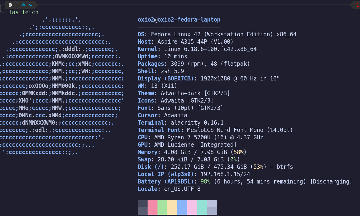Select the orange color swatch in the palette

[x=172, y=207]
